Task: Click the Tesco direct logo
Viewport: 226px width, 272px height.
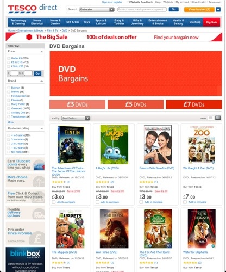Action: pyautogui.click(x=33, y=9)
